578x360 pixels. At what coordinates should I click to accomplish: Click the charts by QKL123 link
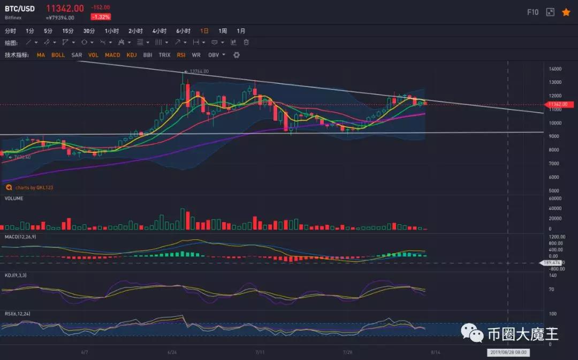tap(34, 187)
